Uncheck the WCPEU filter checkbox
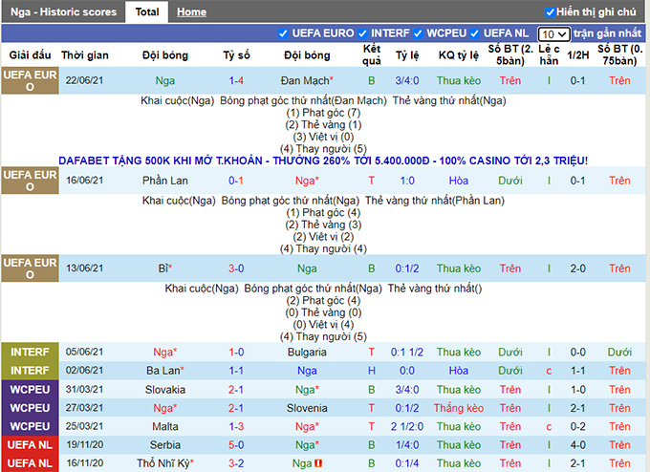Screen dimensions: 650x472 [418, 33]
